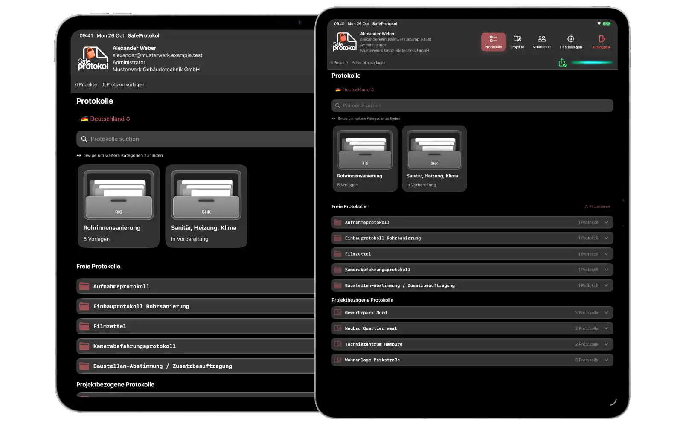Viewport: 683px width, 427px height.
Task: Focus Protokolle suchen search field on left iPad
Action: (195, 139)
